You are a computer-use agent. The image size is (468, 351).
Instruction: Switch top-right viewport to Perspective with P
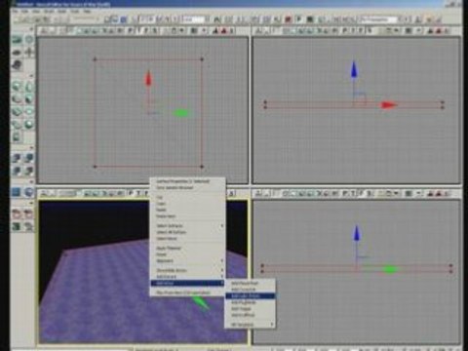(x=345, y=31)
